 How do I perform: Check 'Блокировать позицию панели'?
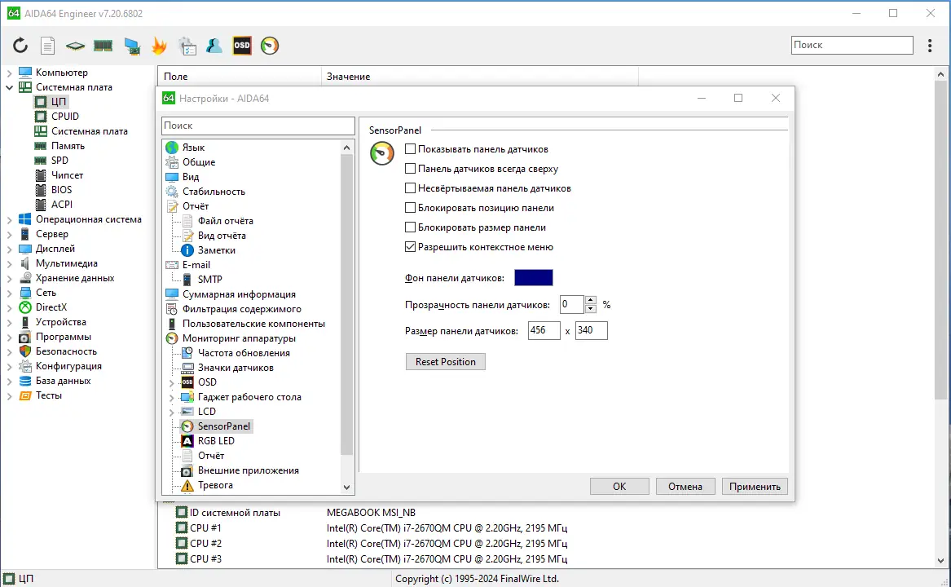[x=411, y=208]
